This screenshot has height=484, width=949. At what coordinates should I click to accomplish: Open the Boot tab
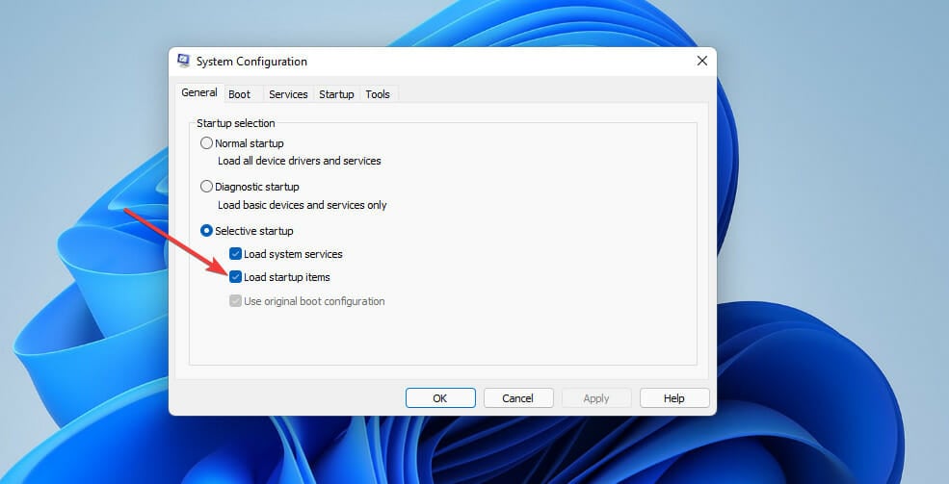point(239,94)
